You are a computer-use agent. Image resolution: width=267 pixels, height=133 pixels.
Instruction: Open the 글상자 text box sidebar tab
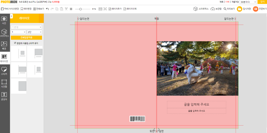point(4,96)
